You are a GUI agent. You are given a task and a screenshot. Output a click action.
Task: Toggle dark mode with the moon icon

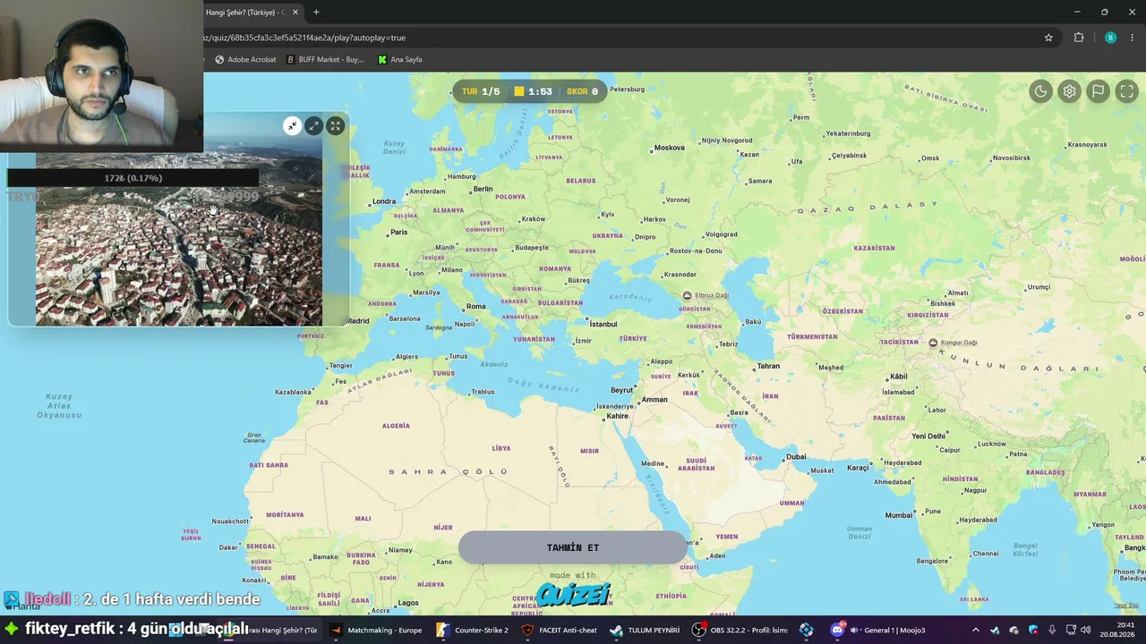(x=1040, y=91)
